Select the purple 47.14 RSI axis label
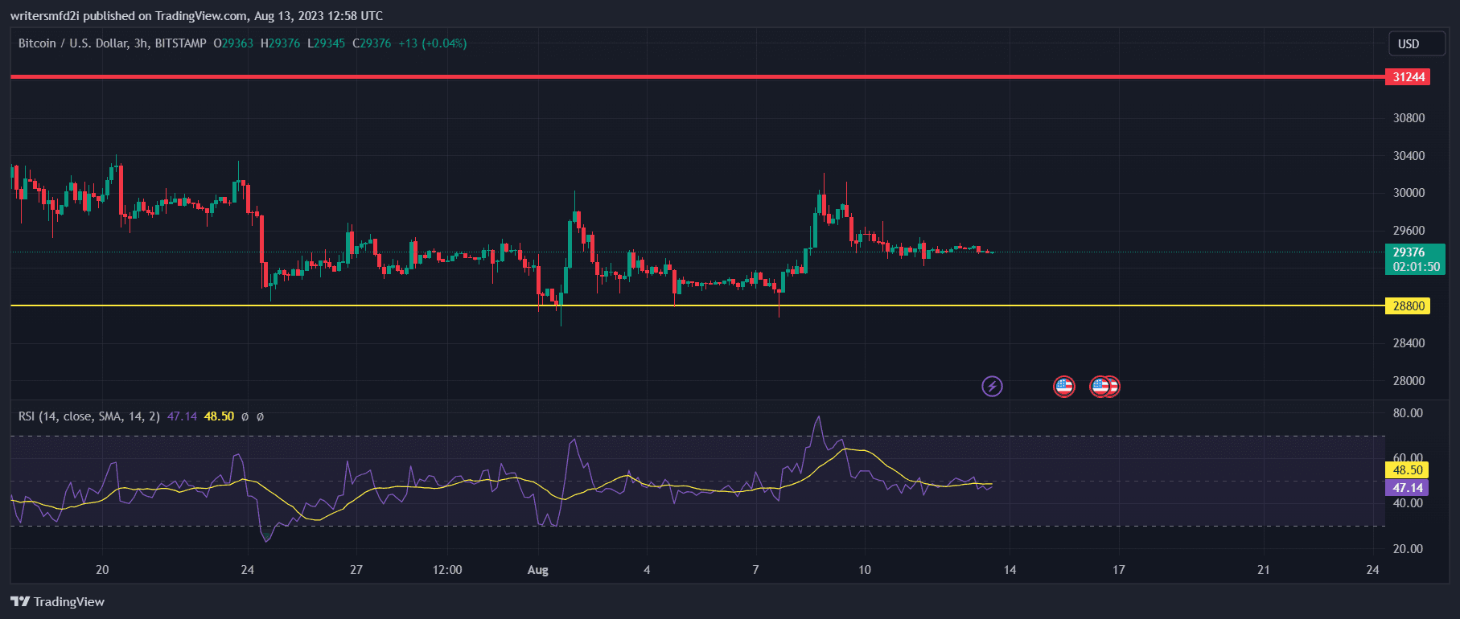Image resolution: width=1460 pixels, height=619 pixels. (x=1407, y=488)
